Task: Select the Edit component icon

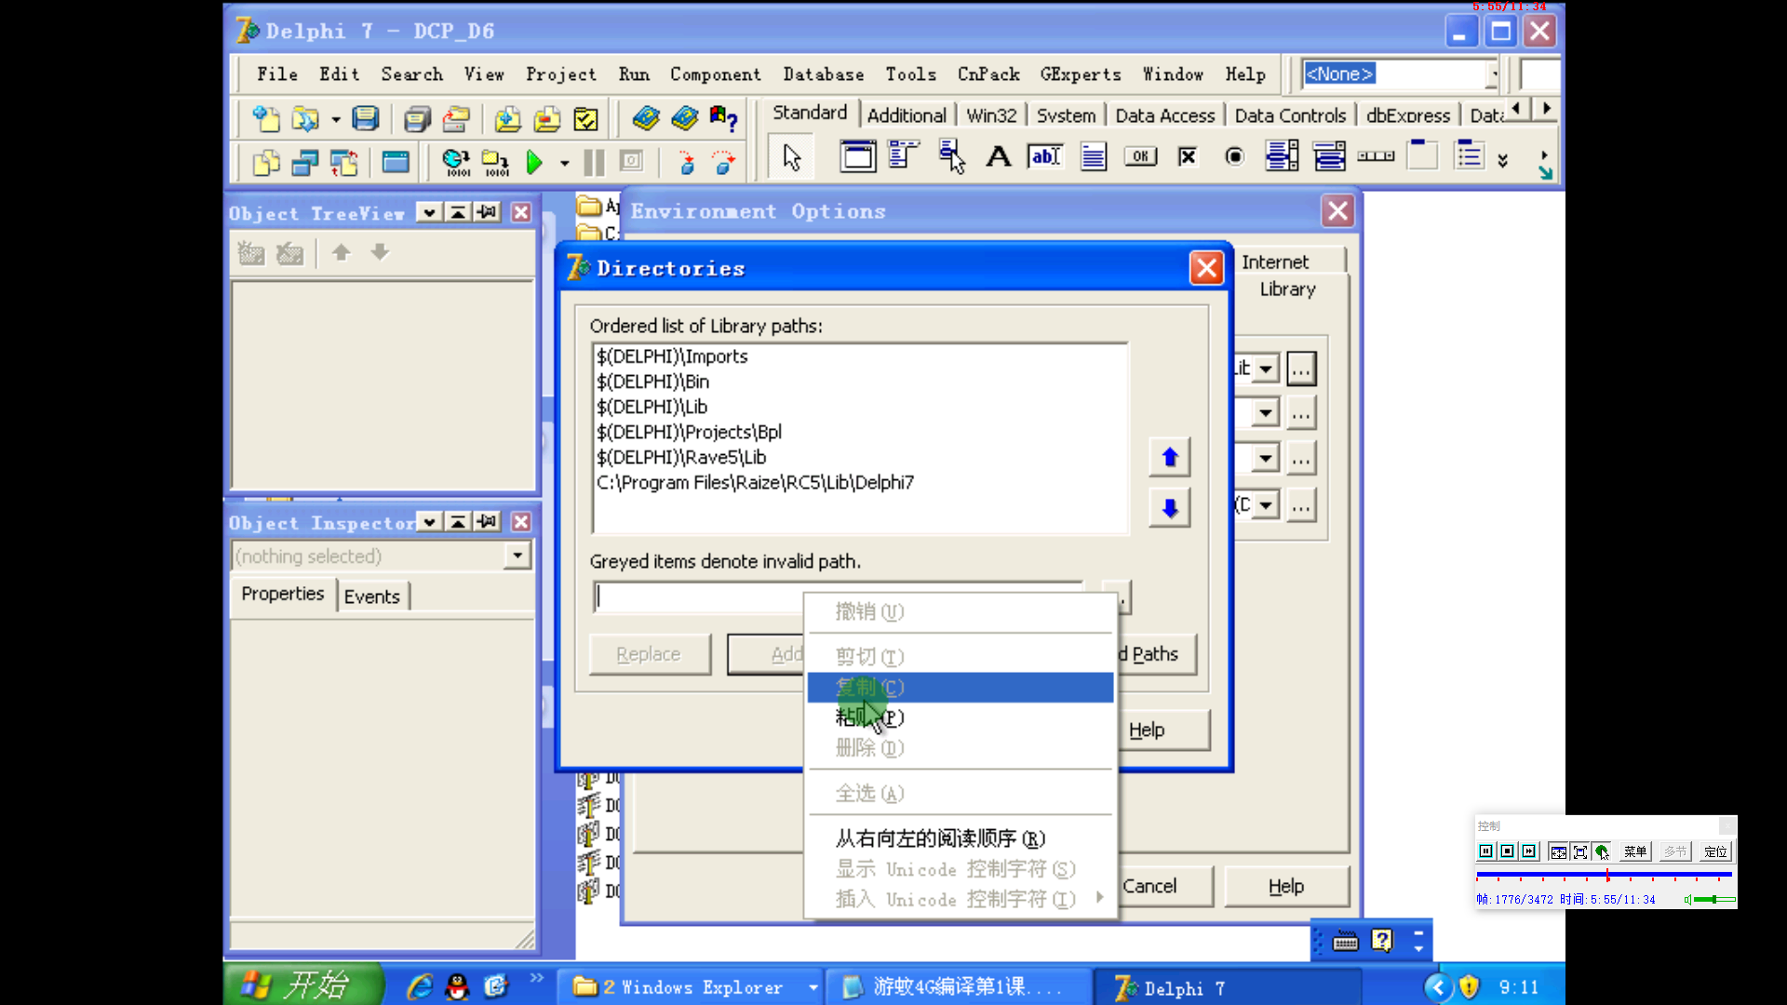Action: (x=1046, y=156)
